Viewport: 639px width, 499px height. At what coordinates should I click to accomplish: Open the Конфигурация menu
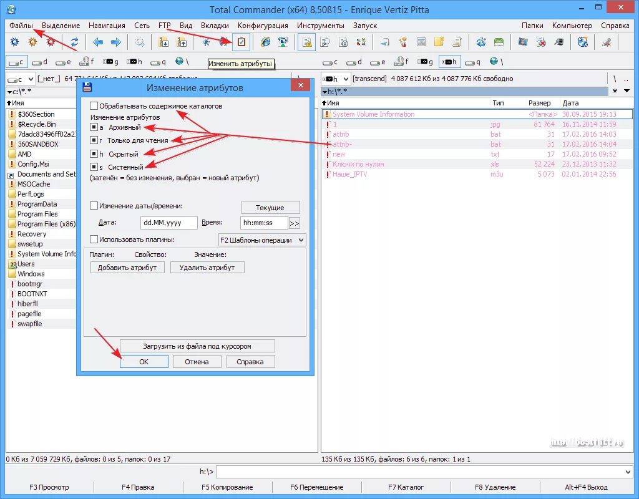pos(263,25)
